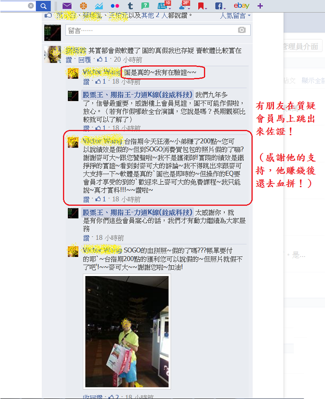Open the purple mail envelope shortcut
The width and height of the screenshot is (325, 399).
[67, 6]
